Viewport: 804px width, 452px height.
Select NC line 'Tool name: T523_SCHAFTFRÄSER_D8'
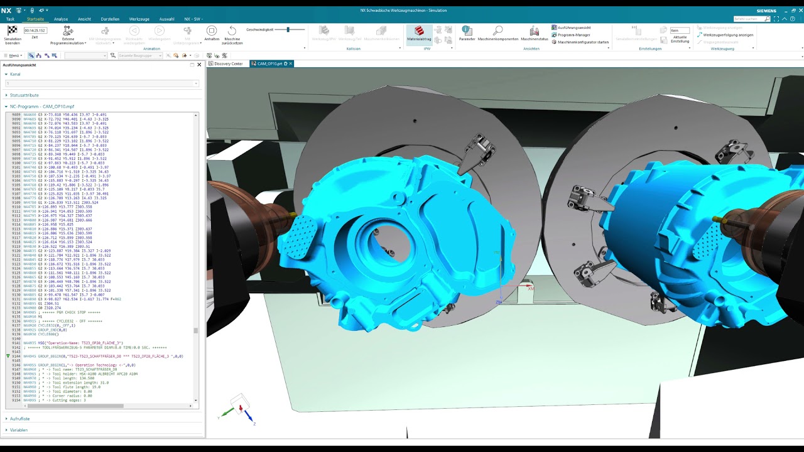(x=70, y=369)
